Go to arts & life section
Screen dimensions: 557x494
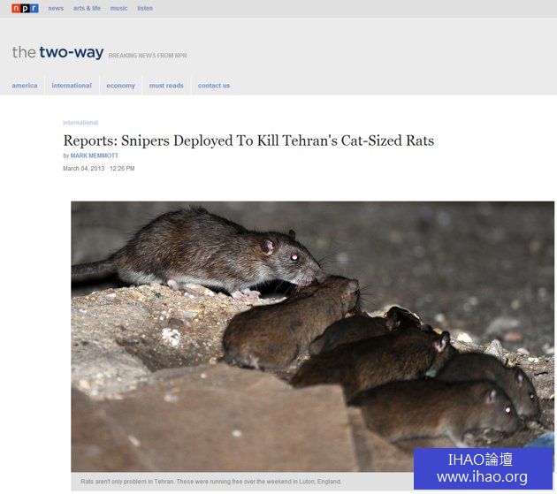click(87, 8)
